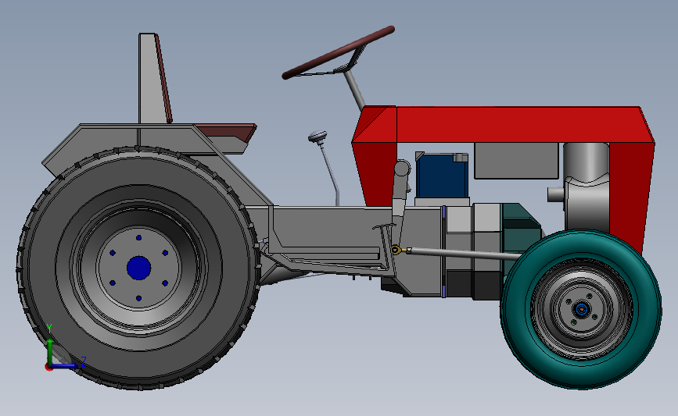
Task: Select the top lug bolt on rear wheel
Action: tap(138, 238)
